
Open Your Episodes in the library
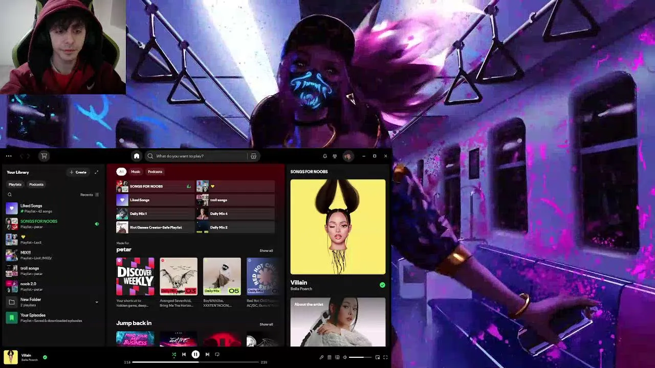(54, 317)
